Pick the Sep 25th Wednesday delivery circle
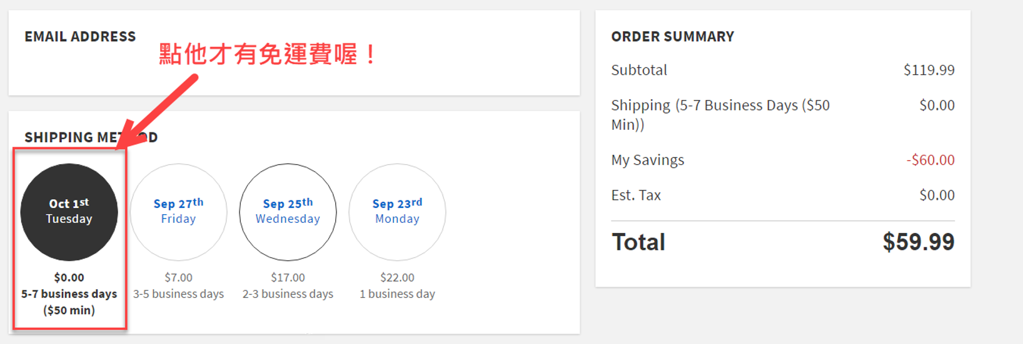 tap(288, 212)
